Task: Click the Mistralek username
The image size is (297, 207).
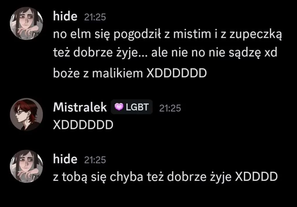Action: [80, 107]
